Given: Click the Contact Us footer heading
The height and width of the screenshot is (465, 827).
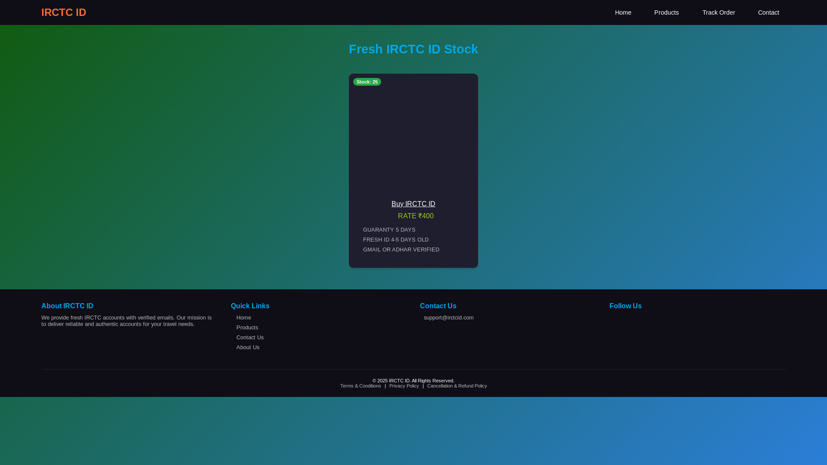Looking at the screenshot, I should pyautogui.click(x=438, y=306).
